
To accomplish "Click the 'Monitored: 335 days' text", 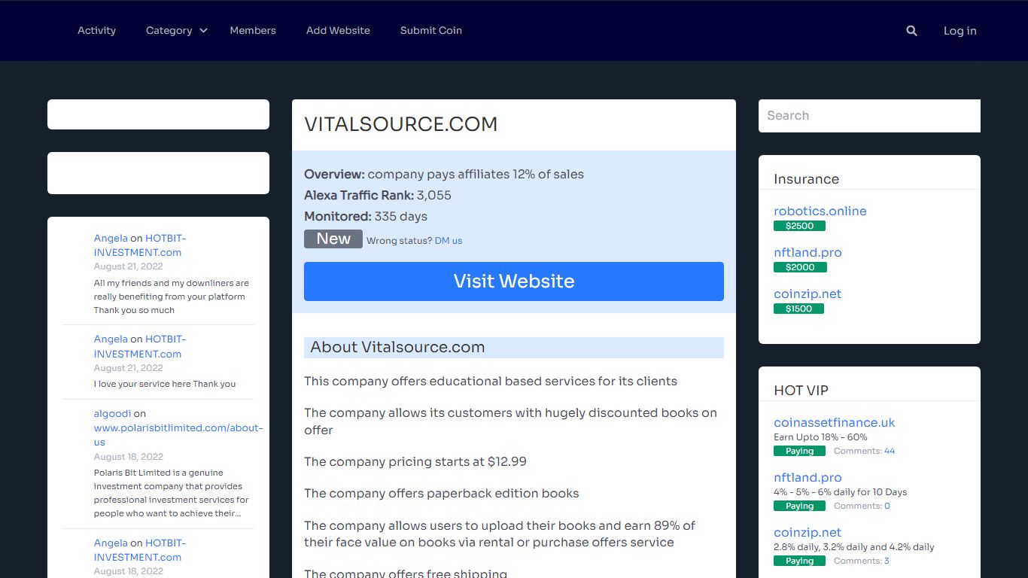I will (x=366, y=217).
